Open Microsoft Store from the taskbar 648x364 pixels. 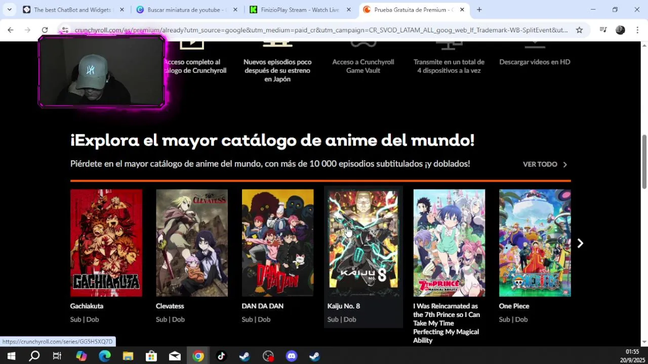151,356
